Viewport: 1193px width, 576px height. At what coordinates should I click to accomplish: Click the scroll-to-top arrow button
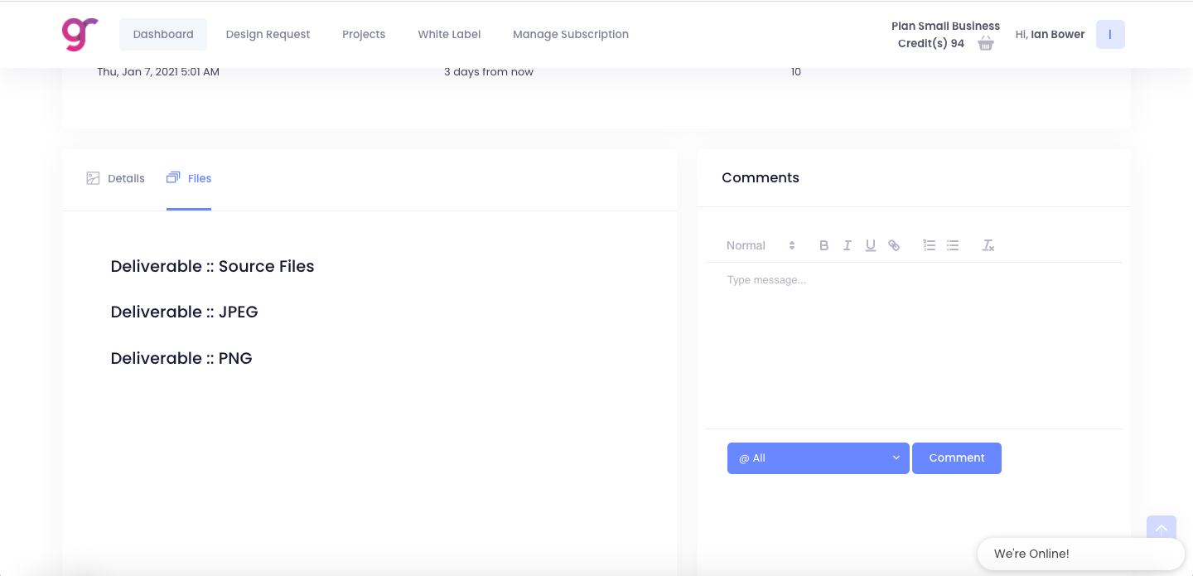point(1162,529)
